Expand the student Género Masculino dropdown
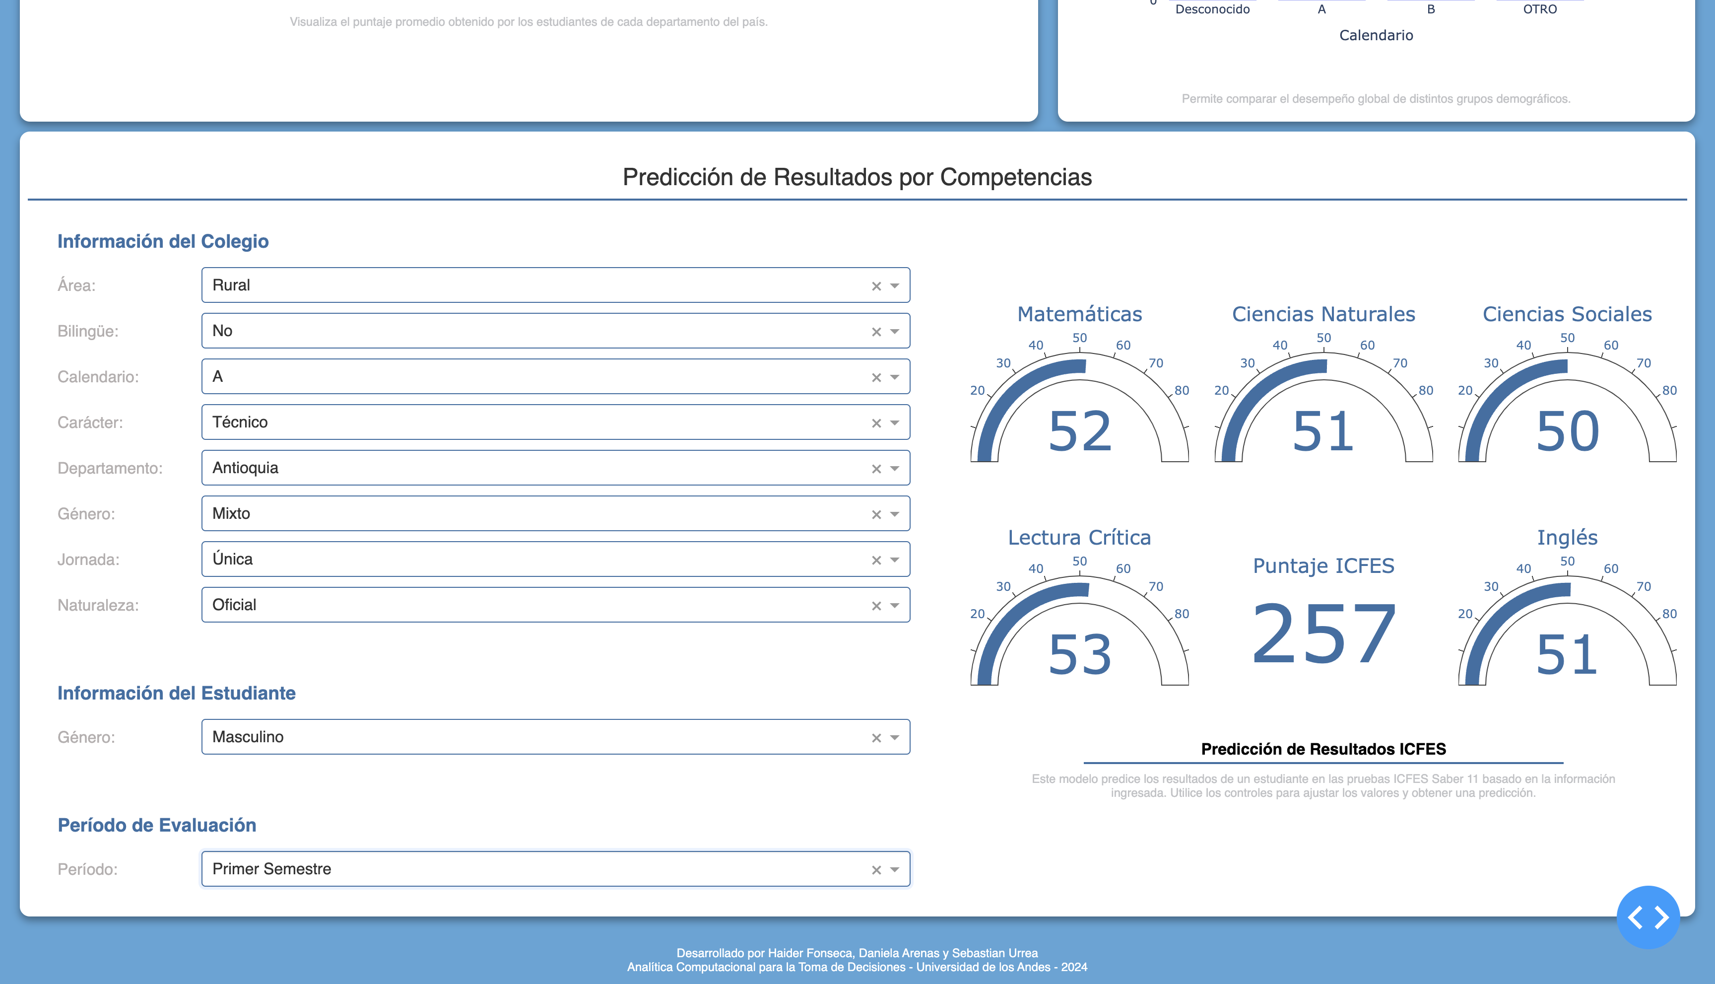1715x984 pixels. [x=894, y=737]
